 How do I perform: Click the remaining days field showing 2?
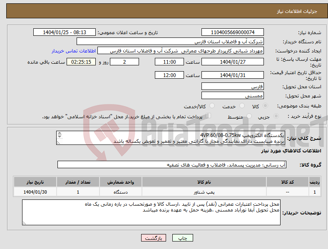point(124,62)
